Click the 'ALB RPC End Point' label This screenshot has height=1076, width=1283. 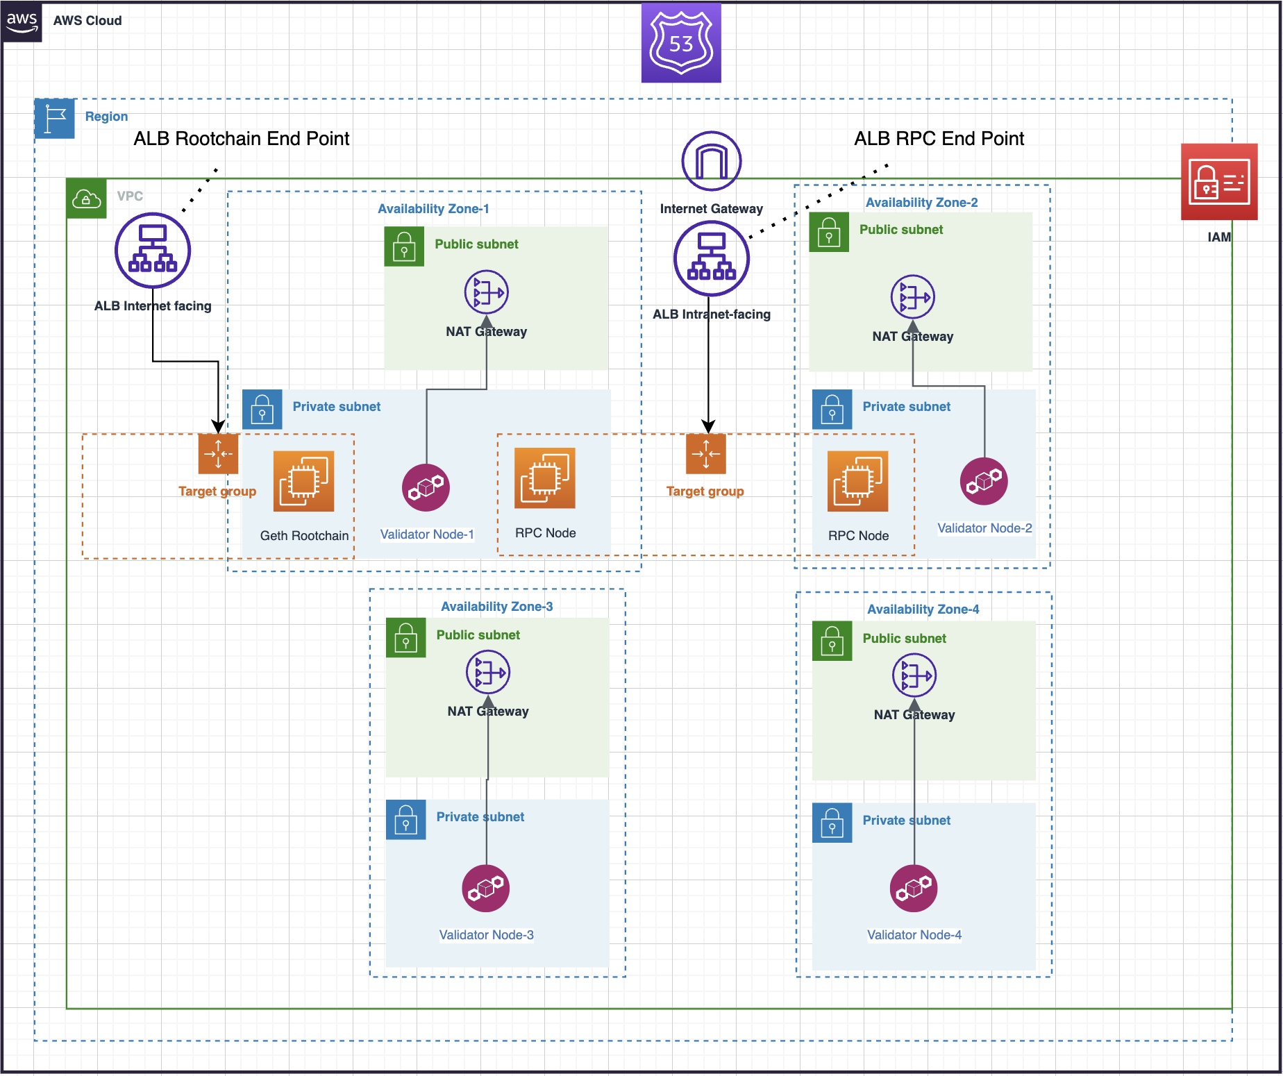click(939, 139)
